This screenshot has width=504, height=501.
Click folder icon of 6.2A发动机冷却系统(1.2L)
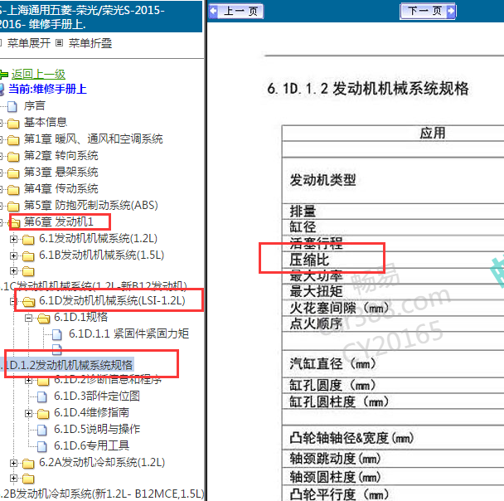click(28, 464)
